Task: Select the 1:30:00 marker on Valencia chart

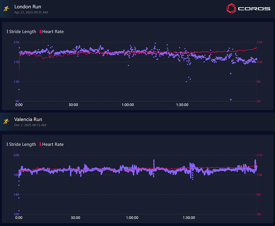Action: (x=189, y=218)
